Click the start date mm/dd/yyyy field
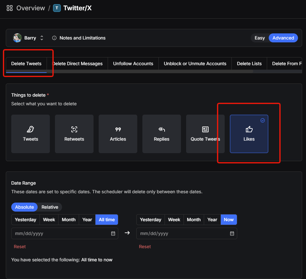Viewport: 306px width, 279px height. click(65, 233)
